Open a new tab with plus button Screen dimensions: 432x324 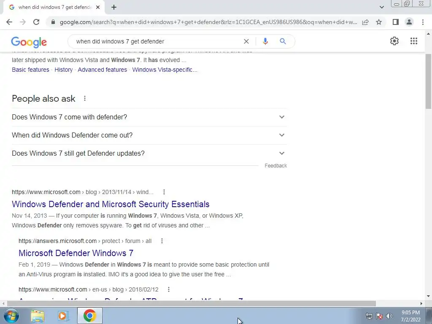click(x=114, y=8)
